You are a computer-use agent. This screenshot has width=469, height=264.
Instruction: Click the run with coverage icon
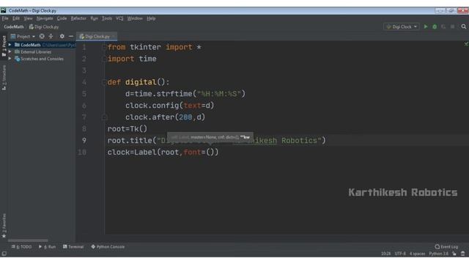pos(443,26)
